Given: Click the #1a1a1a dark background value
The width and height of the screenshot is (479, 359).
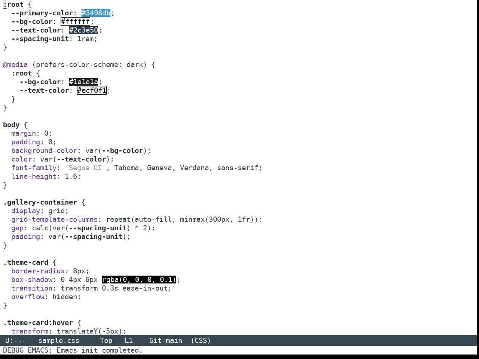Looking at the screenshot, I should tap(83, 82).
